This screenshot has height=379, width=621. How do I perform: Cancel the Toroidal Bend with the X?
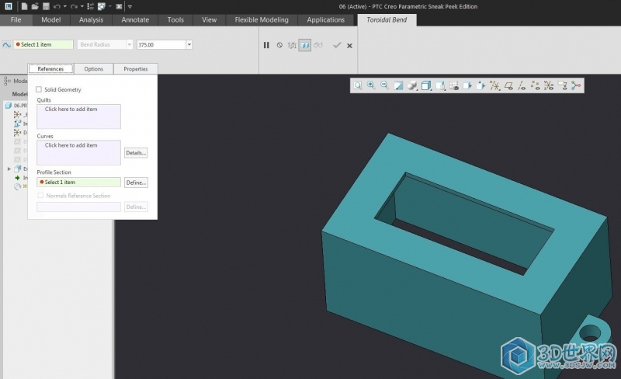[x=350, y=46]
